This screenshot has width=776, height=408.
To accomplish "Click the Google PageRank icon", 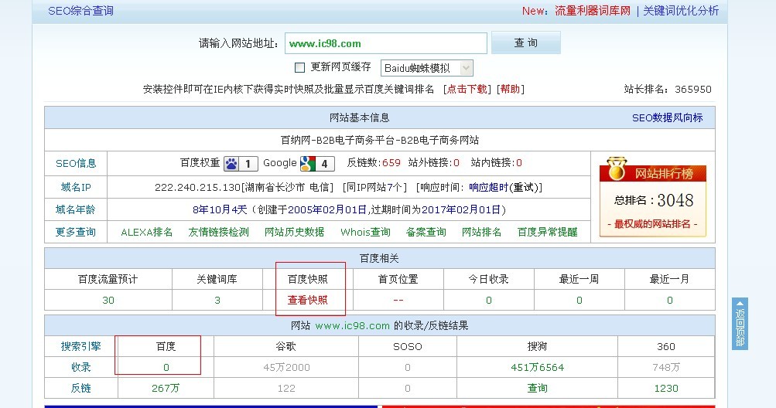I will point(317,163).
